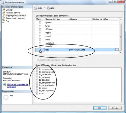Check the SGesCon database mapping
This screenshot has width=126, height=113.
[40, 43]
